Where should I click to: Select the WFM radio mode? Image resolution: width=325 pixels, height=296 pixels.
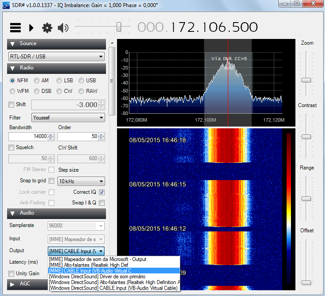pyautogui.click(x=19, y=91)
